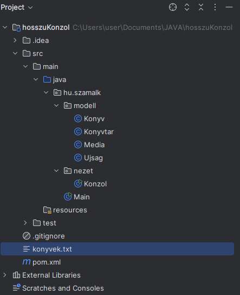Viewport: 240px width, 295px height.
Task: Select the Main class
Action: [x=82, y=197]
